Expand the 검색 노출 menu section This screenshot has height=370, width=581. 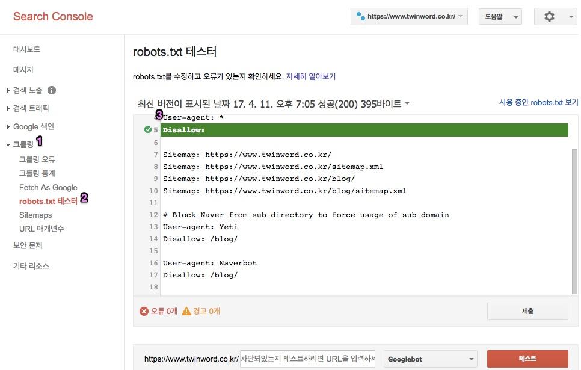[x=8, y=90]
